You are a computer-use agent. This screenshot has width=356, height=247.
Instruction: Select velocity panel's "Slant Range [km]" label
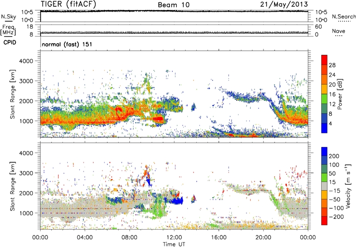12,186
